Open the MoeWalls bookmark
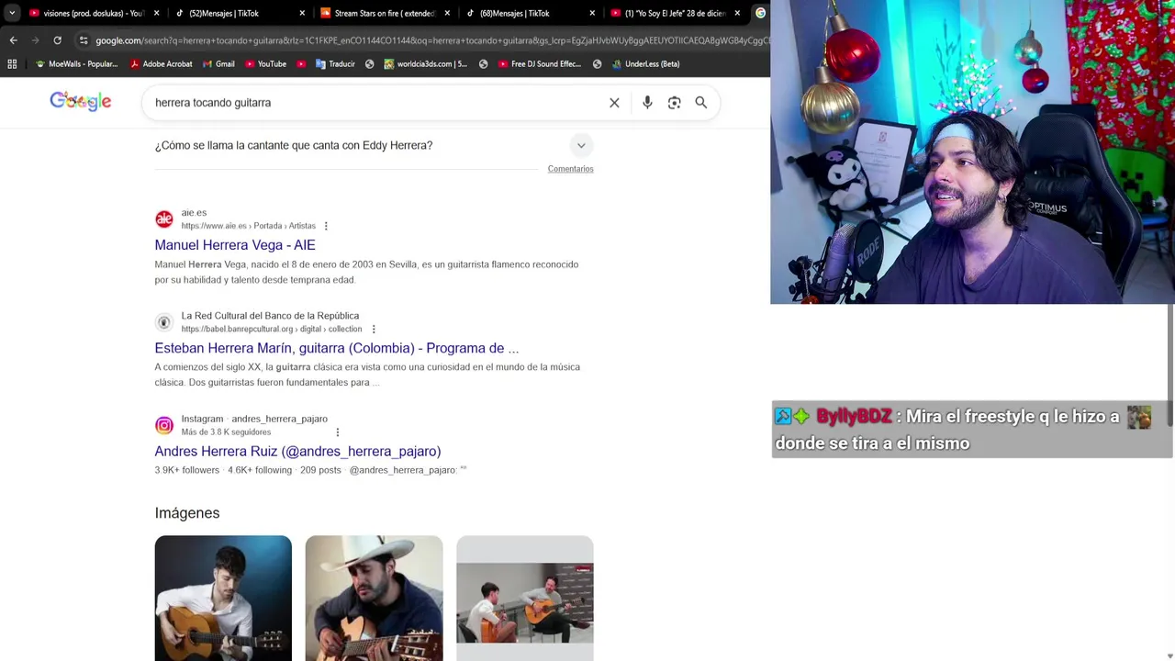The width and height of the screenshot is (1175, 661). click(77, 64)
